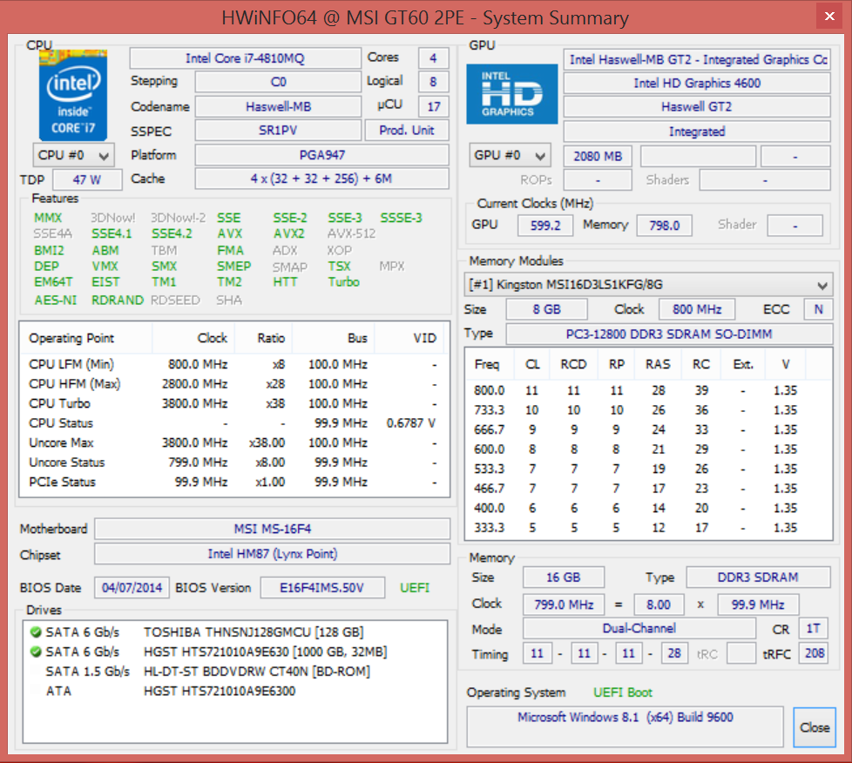Open the CPU #0 selector dropdown
The image size is (852, 763).
click(x=73, y=155)
